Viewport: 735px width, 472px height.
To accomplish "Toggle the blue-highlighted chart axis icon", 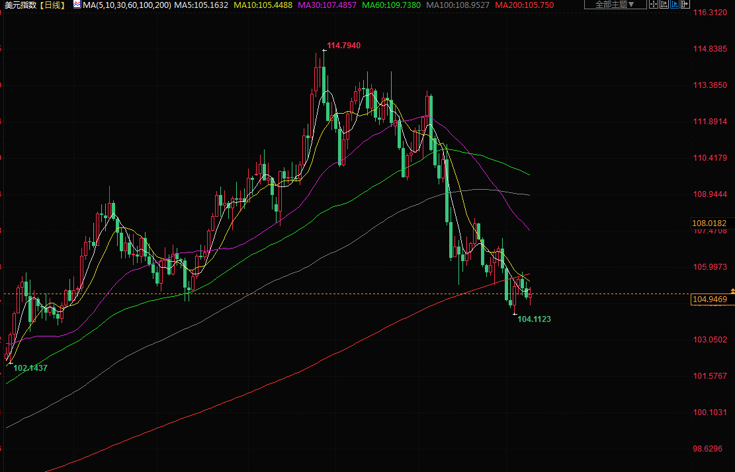I will [674, 5].
